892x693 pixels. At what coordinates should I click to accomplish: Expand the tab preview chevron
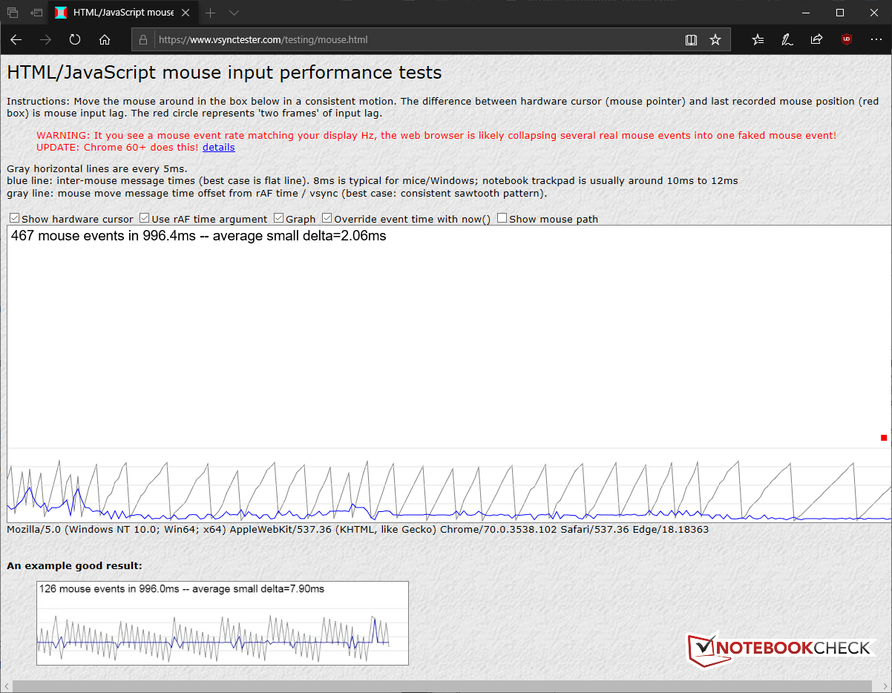pos(234,13)
